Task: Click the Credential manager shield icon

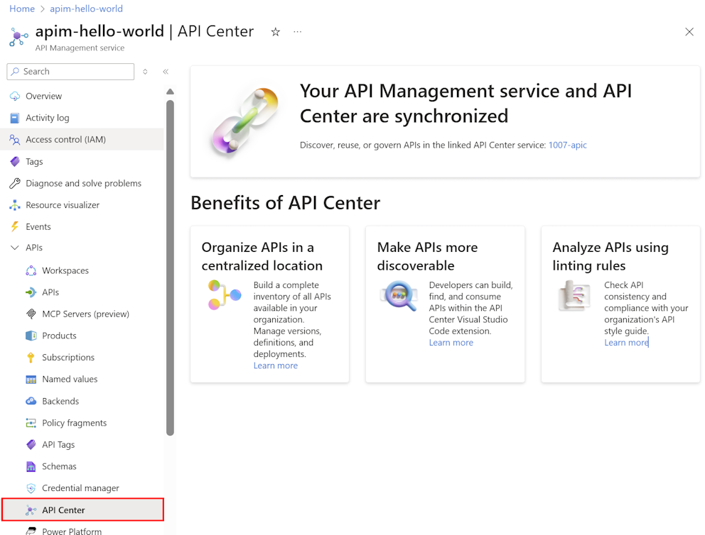Action: (x=31, y=488)
